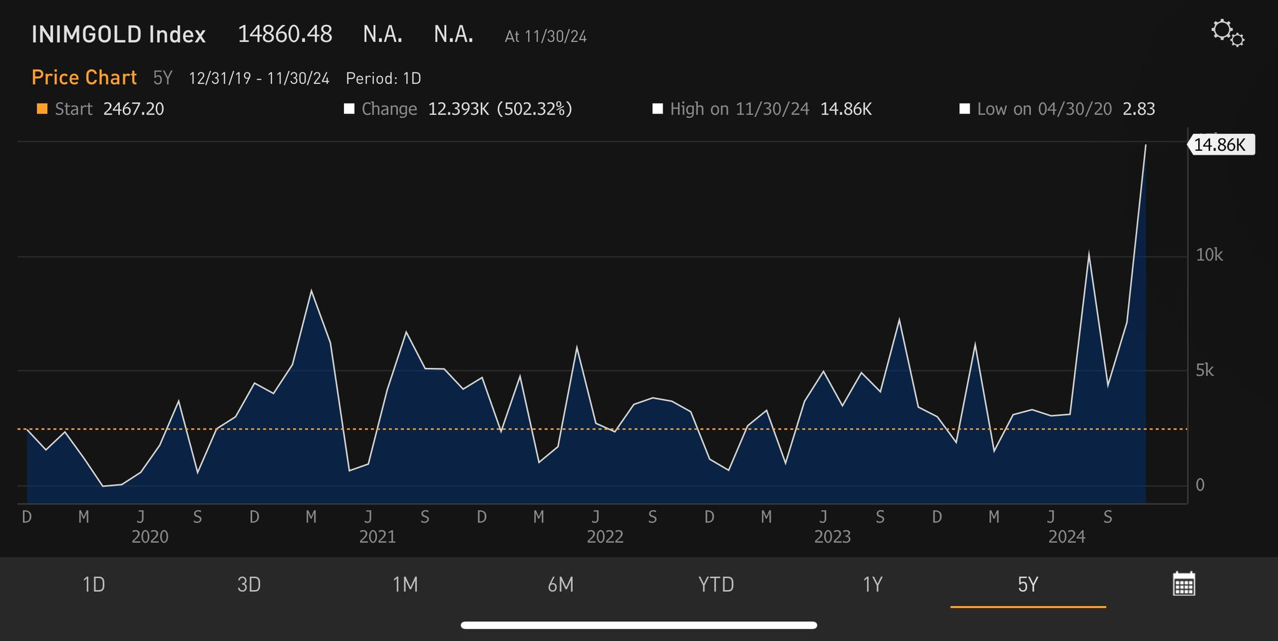This screenshot has width=1278, height=641.
Task: Open chart settings gear icon
Action: click(1227, 33)
